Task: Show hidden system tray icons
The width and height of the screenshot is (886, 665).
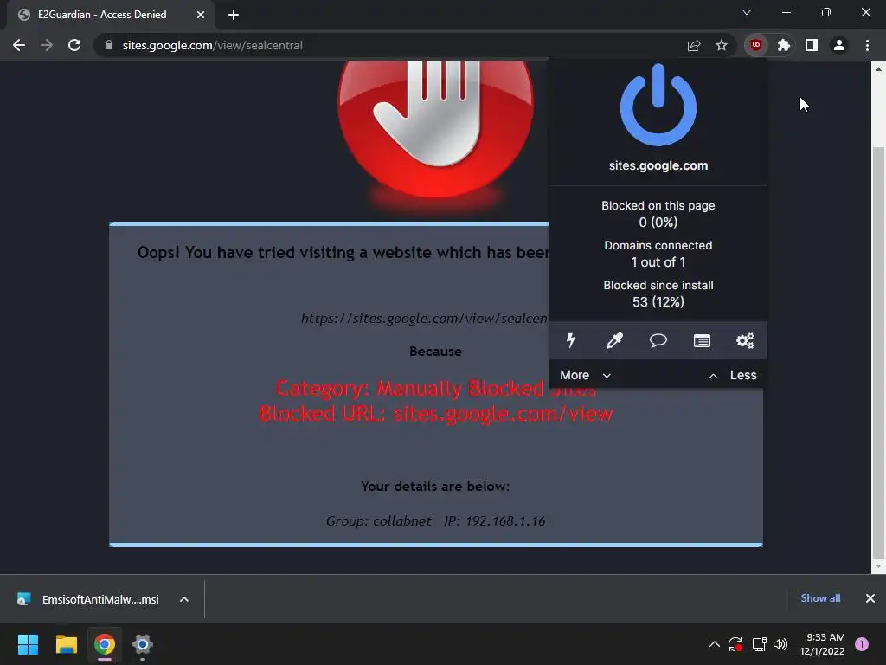Action: 714,644
